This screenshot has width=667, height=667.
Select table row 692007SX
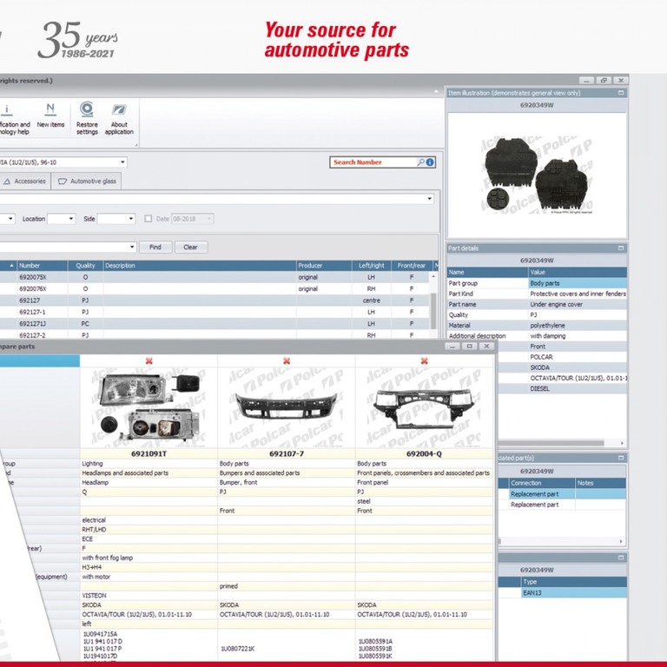[214, 277]
